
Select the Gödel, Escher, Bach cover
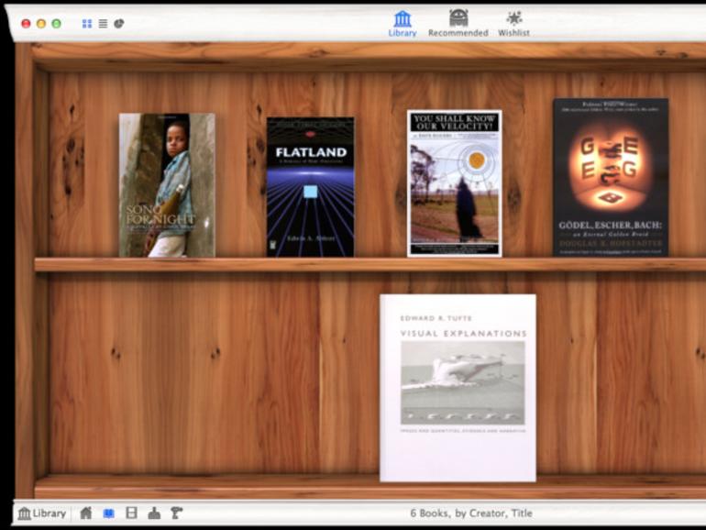pos(611,177)
